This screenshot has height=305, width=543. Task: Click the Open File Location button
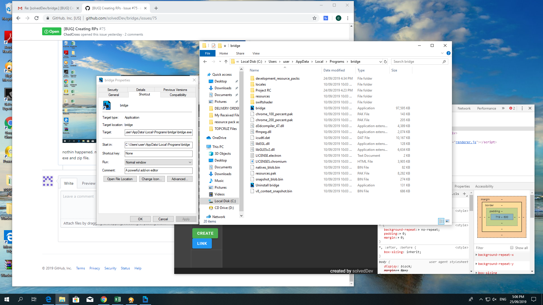(x=120, y=179)
